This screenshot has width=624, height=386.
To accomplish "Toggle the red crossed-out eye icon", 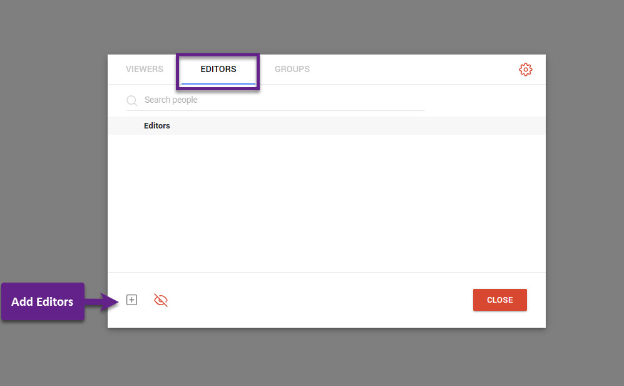I will pos(161,301).
